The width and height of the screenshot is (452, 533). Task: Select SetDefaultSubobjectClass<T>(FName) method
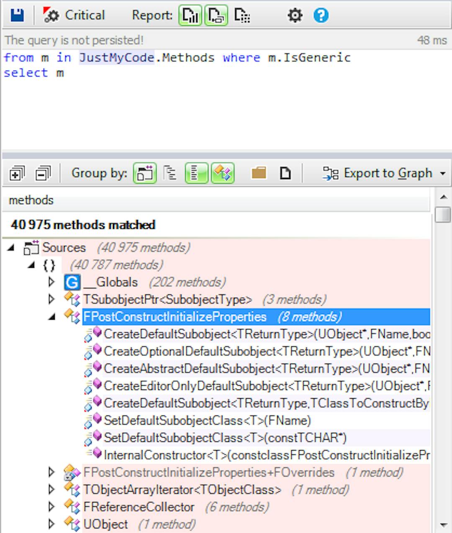(x=207, y=420)
